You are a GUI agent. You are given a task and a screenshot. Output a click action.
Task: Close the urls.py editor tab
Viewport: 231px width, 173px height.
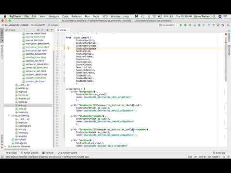tap(68, 30)
